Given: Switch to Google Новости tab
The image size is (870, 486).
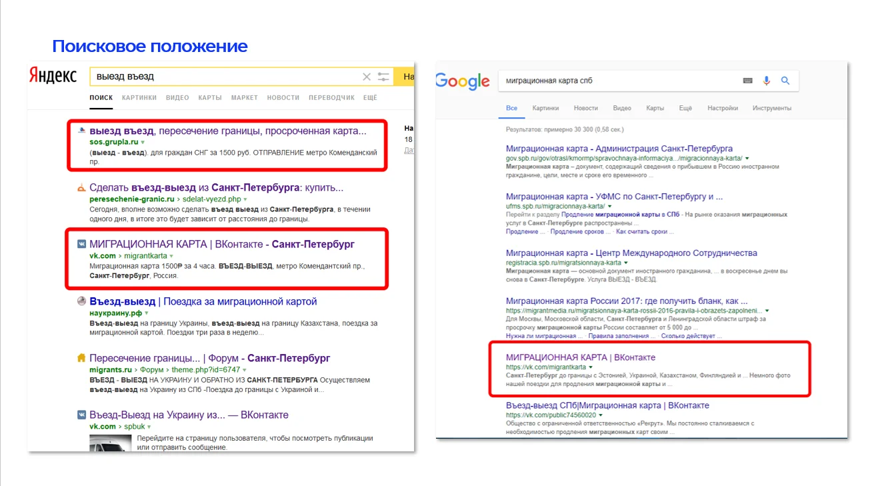Looking at the screenshot, I should (585, 108).
